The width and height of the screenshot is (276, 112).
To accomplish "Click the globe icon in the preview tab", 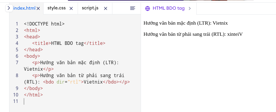I will click(x=147, y=9).
